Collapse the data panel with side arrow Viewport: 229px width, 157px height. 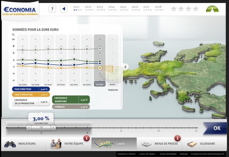[125, 67]
